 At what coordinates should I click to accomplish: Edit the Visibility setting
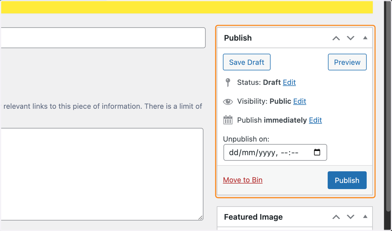pos(300,101)
